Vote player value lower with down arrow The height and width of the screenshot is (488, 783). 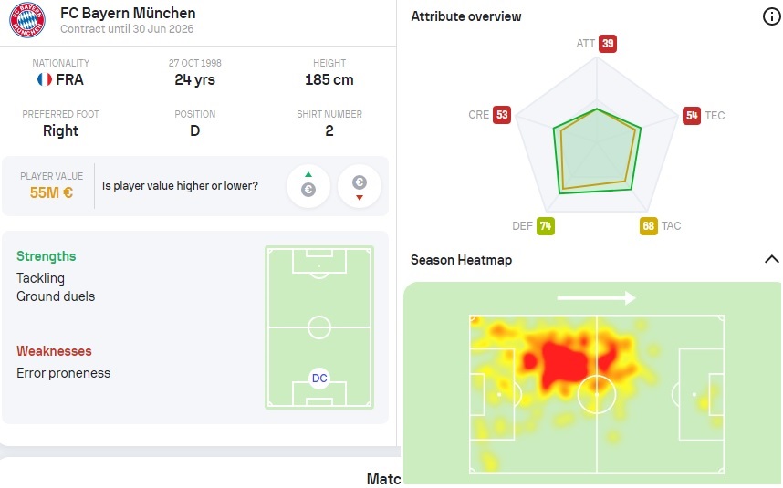[360, 186]
